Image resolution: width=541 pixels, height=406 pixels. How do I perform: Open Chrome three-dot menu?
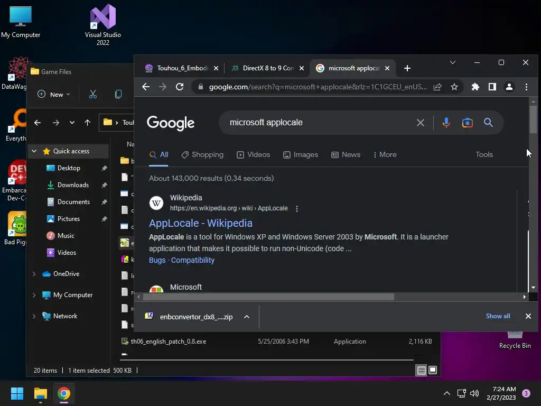(x=526, y=87)
